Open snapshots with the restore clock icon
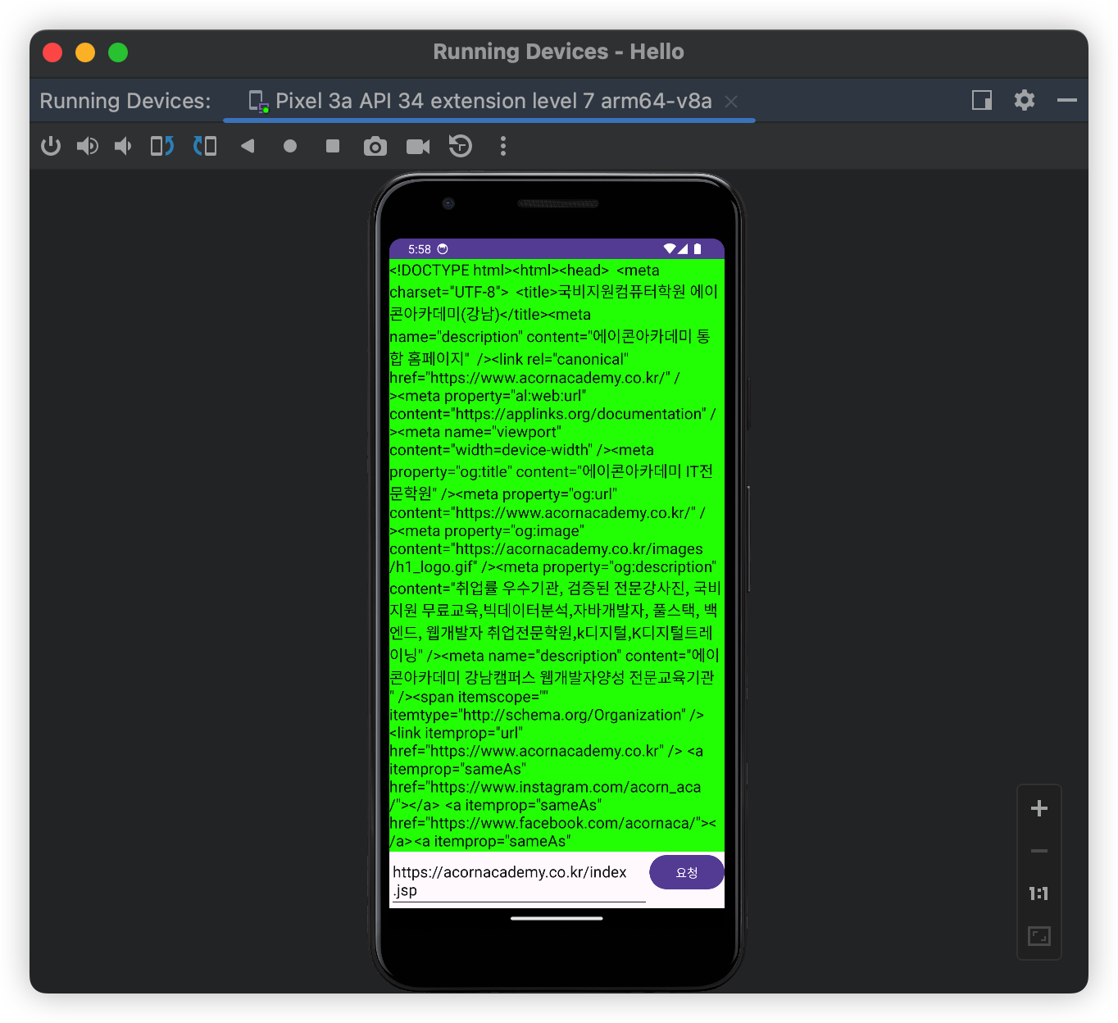This screenshot has width=1118, height=1023. (x=461, y=146)
